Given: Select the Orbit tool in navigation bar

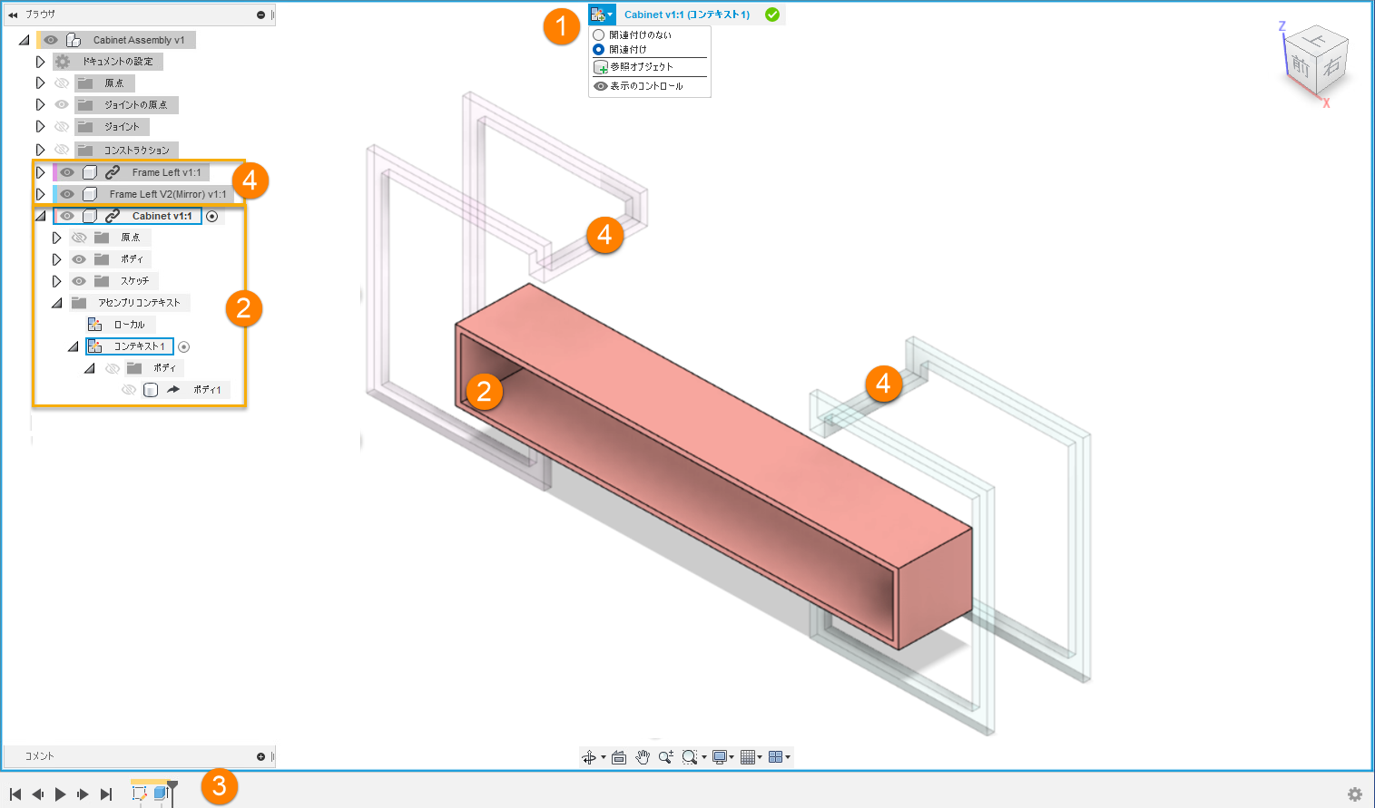Looking at the screenshot, I should (x=589, y=757).
